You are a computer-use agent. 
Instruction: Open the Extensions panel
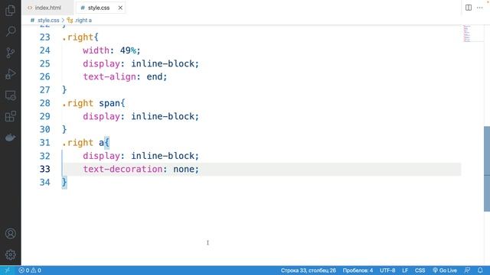pos(10,117)
